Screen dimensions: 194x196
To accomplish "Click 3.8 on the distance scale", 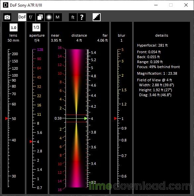I will coord(93,132).
